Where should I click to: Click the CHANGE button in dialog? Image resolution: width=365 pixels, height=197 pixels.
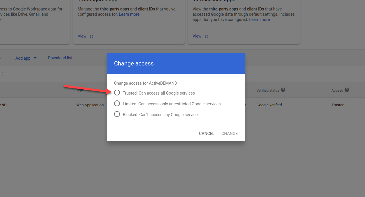pyautogui.click(x=230, y=134)
